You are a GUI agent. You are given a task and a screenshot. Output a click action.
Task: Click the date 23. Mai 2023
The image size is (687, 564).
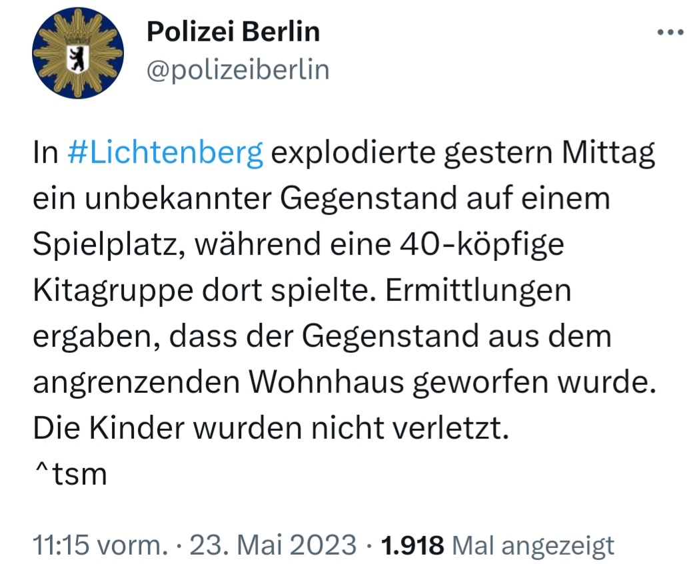click(x=273, y=545)
